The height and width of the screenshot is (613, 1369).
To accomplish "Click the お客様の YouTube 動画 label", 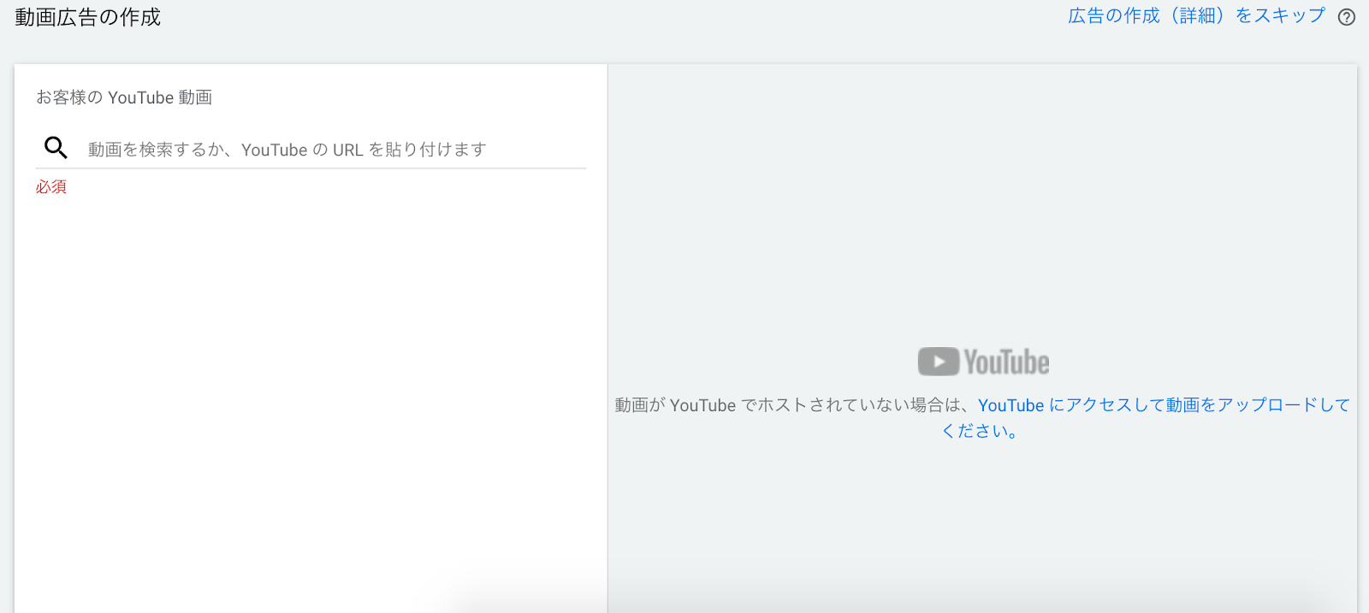I will pyautogui.click(x=124, y=97).
